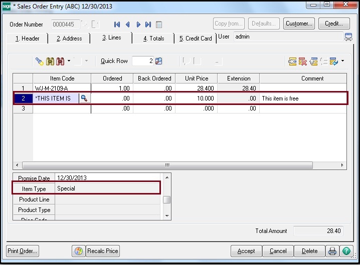Viewport: 360px width, 265px height.
Task: Click the red binoculars alias search icon
Action: pyautogui.click(x=60, y=61)
